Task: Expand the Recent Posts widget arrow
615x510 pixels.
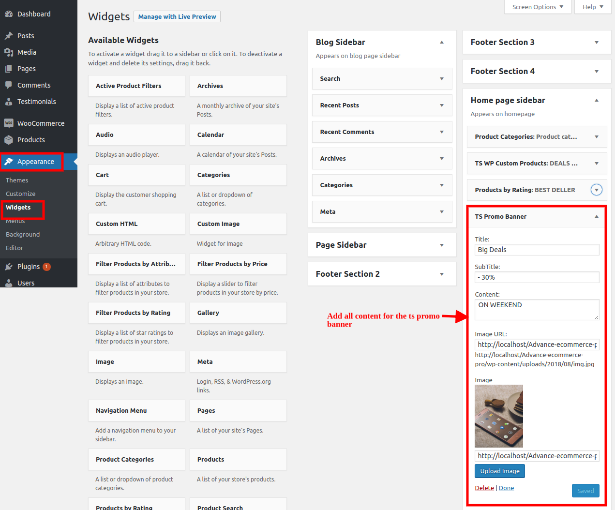Action: 441,105
